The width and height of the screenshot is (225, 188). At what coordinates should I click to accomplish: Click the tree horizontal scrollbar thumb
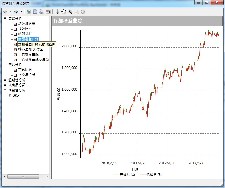point(23,176)
